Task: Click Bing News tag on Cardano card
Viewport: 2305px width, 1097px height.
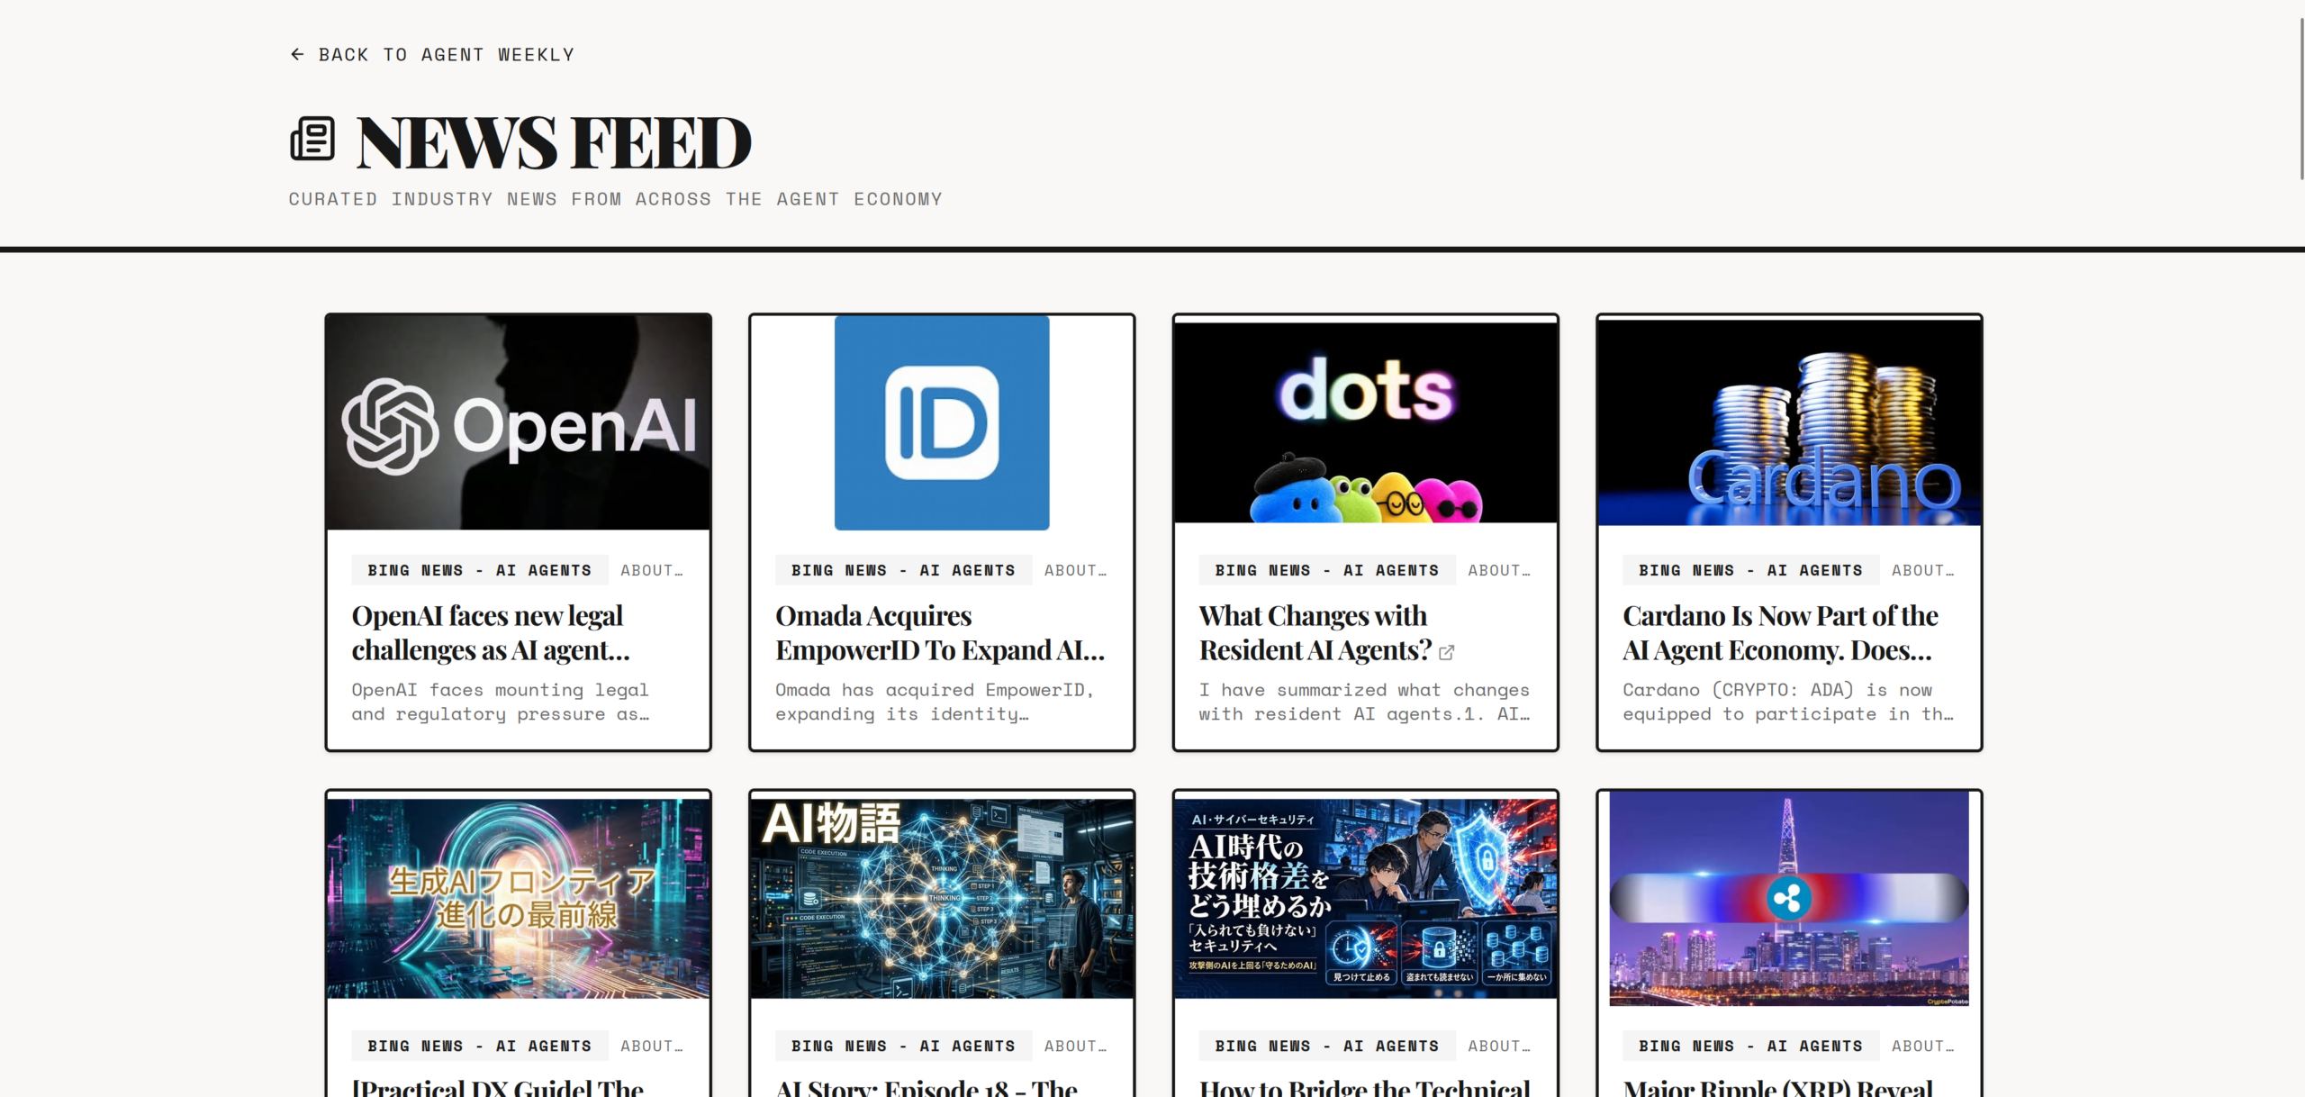Action: 1751,570
